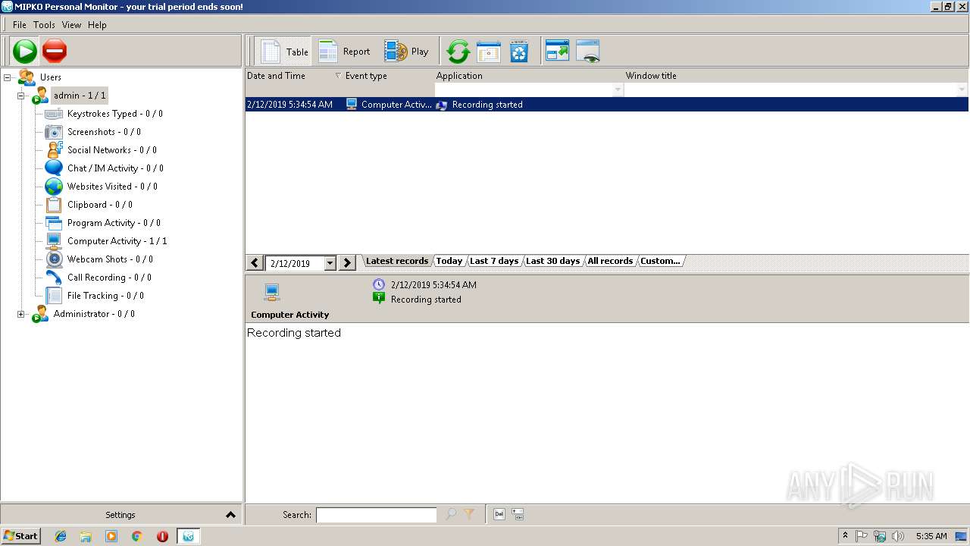The image size is (970, 546).
Task: Select Keystrokes Typed keyboard icon
Action: click(54, 114)
